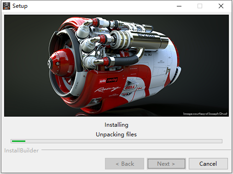Screen dimensions: 233x174
Task: Click the Installing heading text
Action: point(116,125)
